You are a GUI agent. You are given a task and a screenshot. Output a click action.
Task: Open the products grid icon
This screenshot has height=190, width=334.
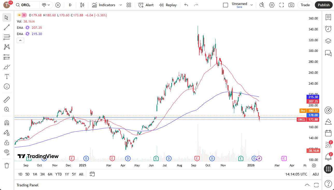coord(328,169)
